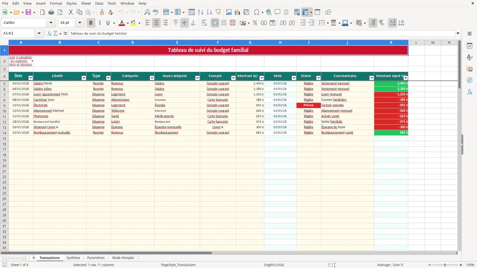Viewport: 477px width, 268px height.
Task: Open the Styles menu
Action: pyautogui.click(x=72, y=3)
